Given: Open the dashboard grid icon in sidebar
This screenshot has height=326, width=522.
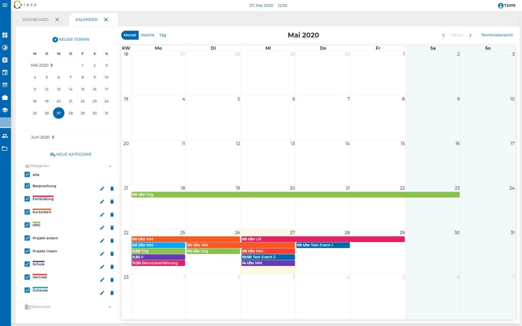Looking at the screenshot, I should 5,35.
